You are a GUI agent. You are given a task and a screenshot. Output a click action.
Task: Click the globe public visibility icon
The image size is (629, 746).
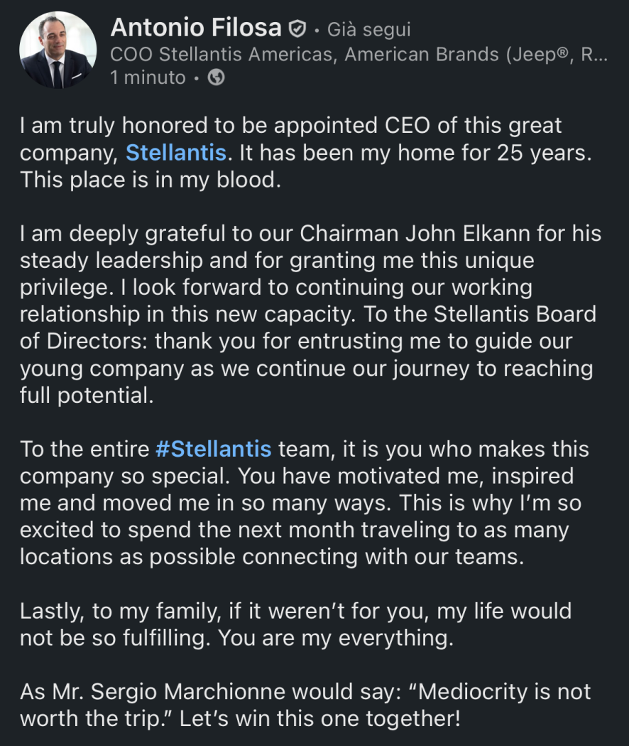point(216,78)
